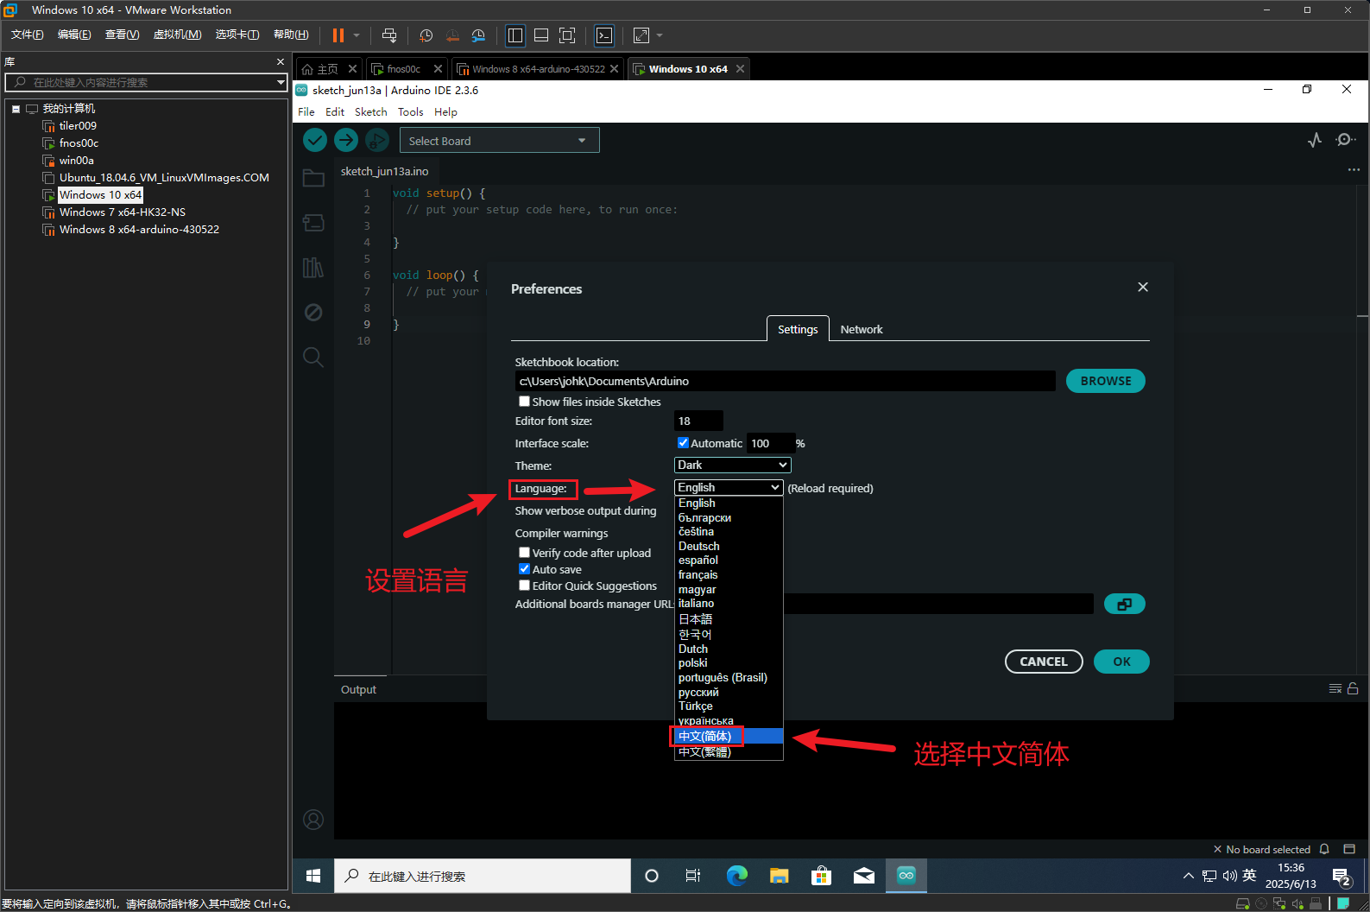Click the Windows taskbar search box
The width and height of the screenshot is (1370, 912).
(483, 876)
